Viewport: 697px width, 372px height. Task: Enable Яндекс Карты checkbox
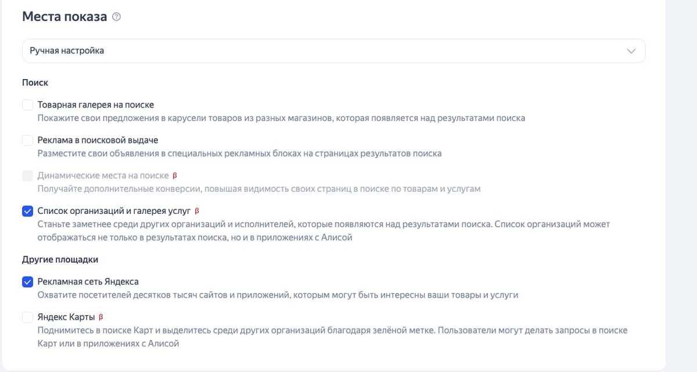tap(27, 317)
